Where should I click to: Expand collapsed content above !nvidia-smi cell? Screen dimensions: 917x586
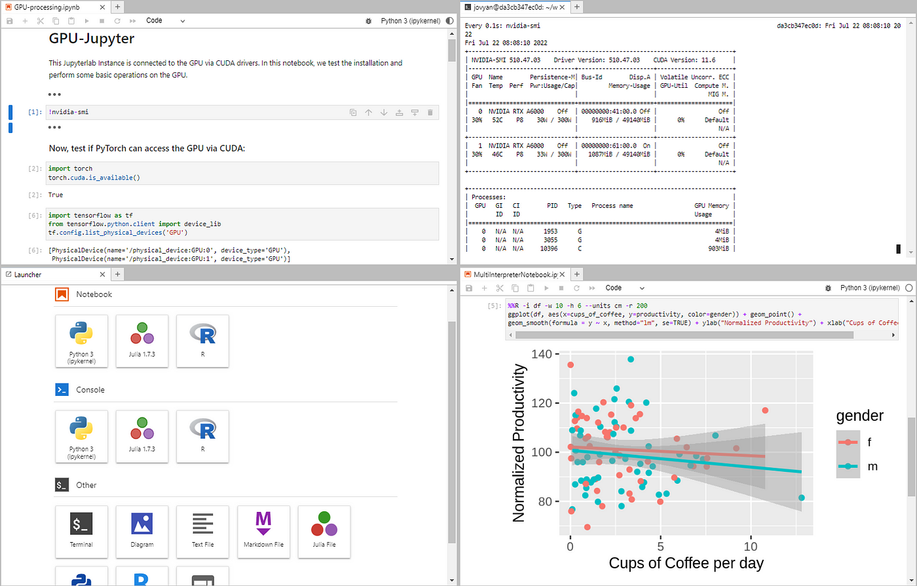pos(55,94)
